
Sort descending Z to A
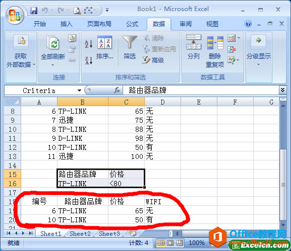point(89,60)
